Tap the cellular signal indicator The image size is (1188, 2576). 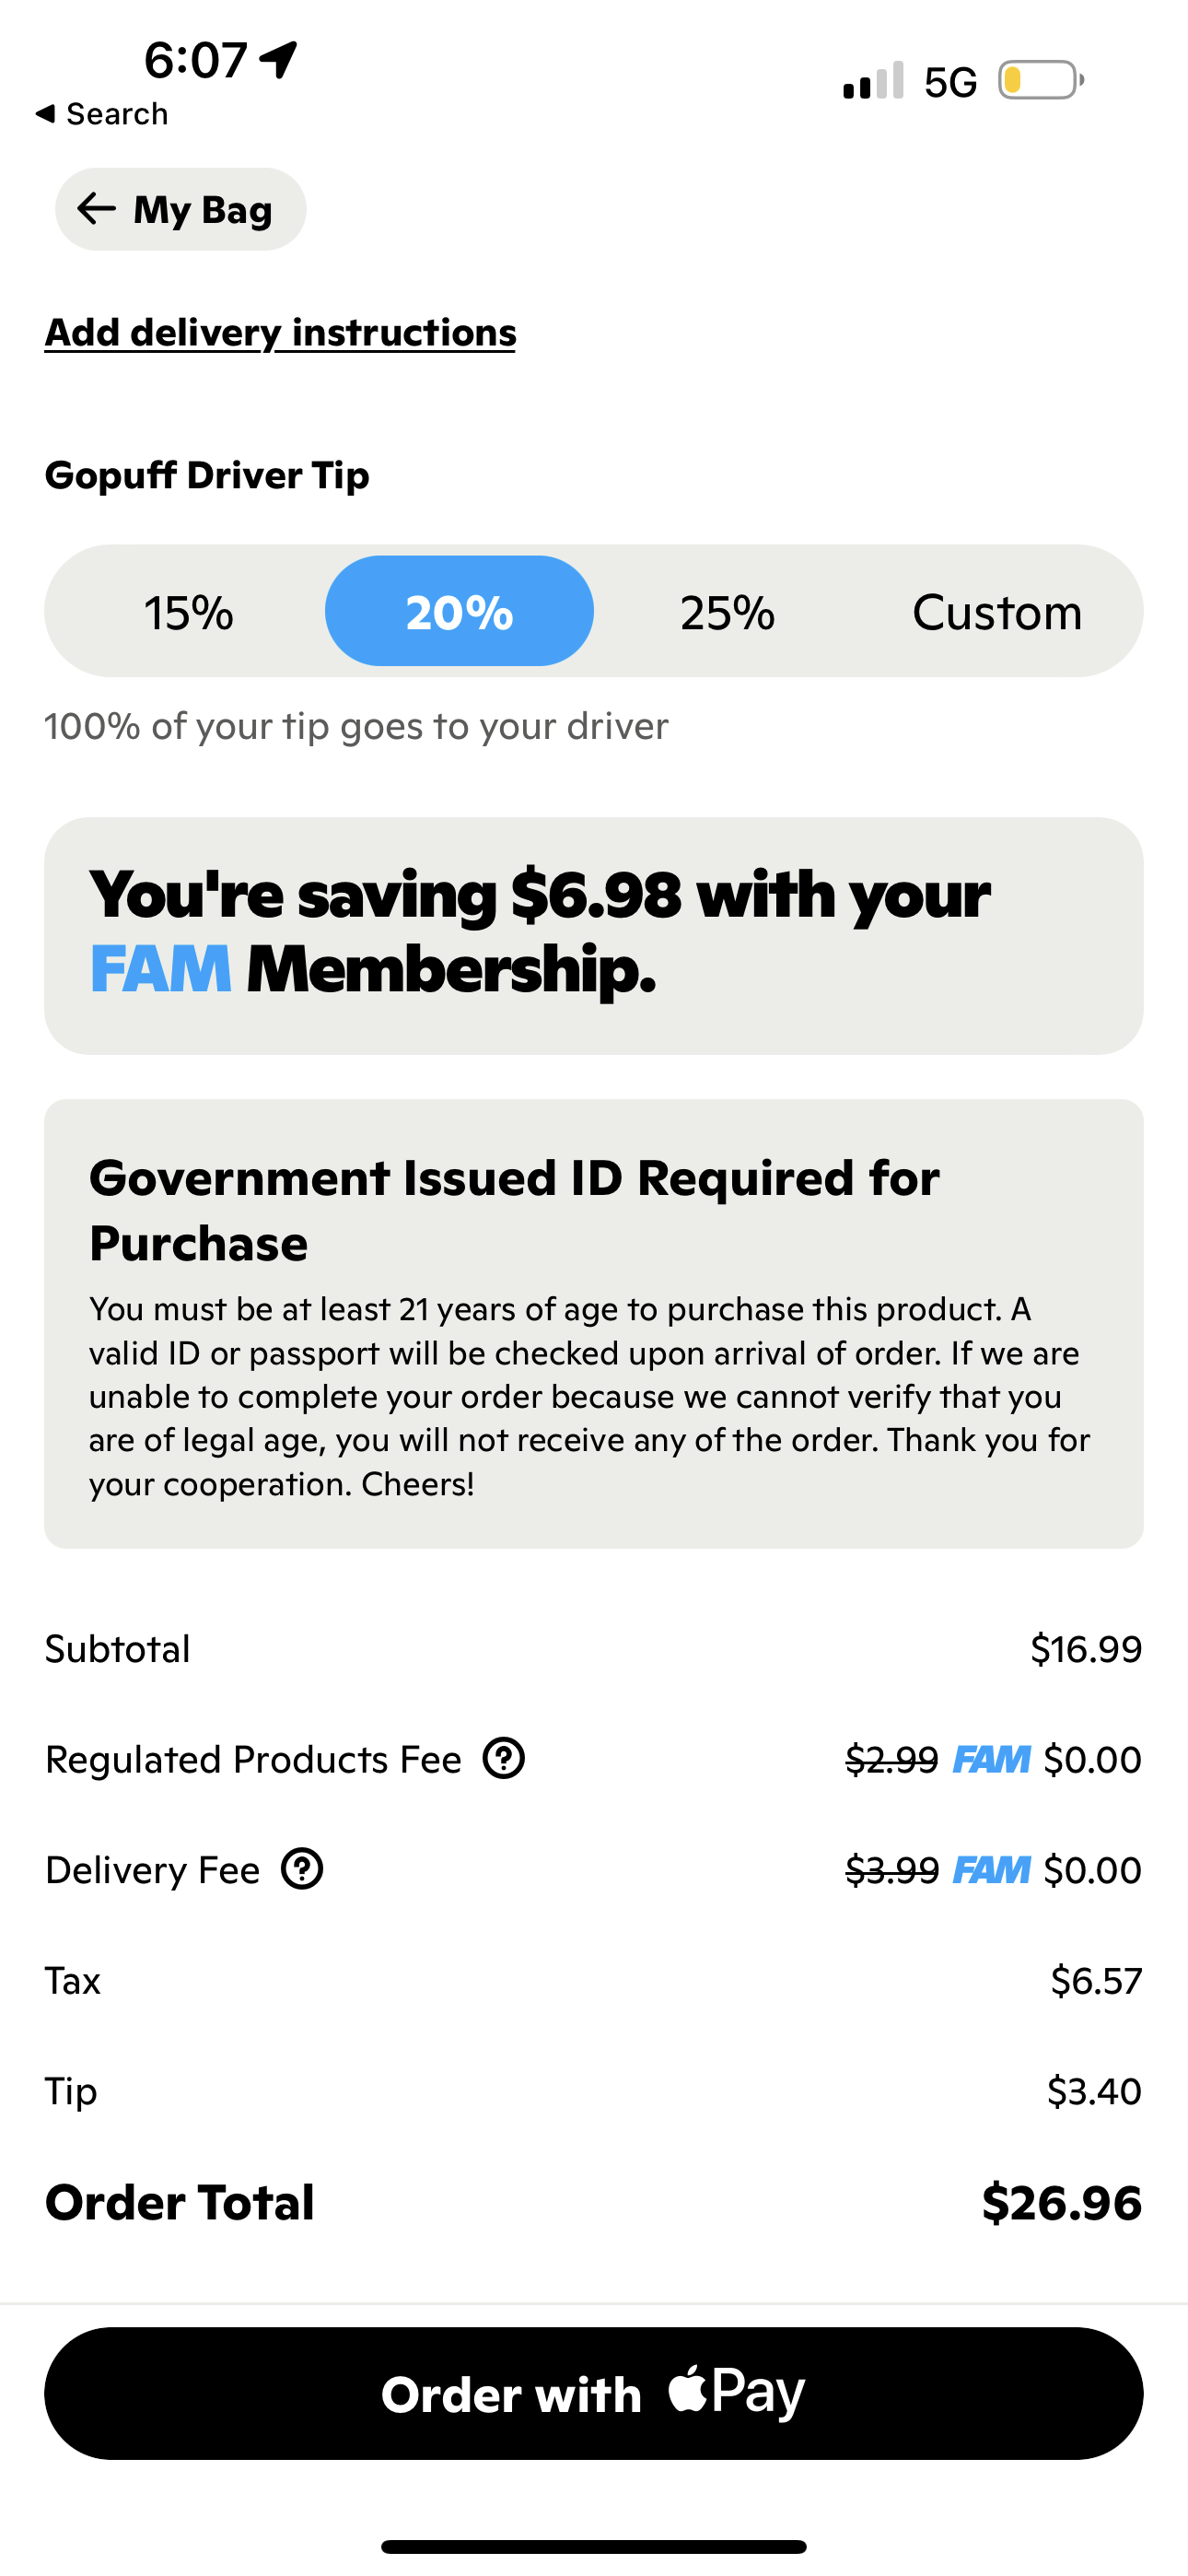(x=872, y=82)
